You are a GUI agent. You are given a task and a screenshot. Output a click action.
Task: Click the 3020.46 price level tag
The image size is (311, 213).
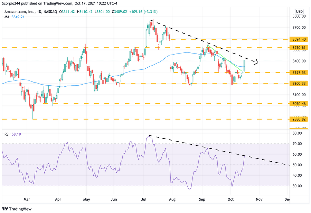[x=299, y=104]
